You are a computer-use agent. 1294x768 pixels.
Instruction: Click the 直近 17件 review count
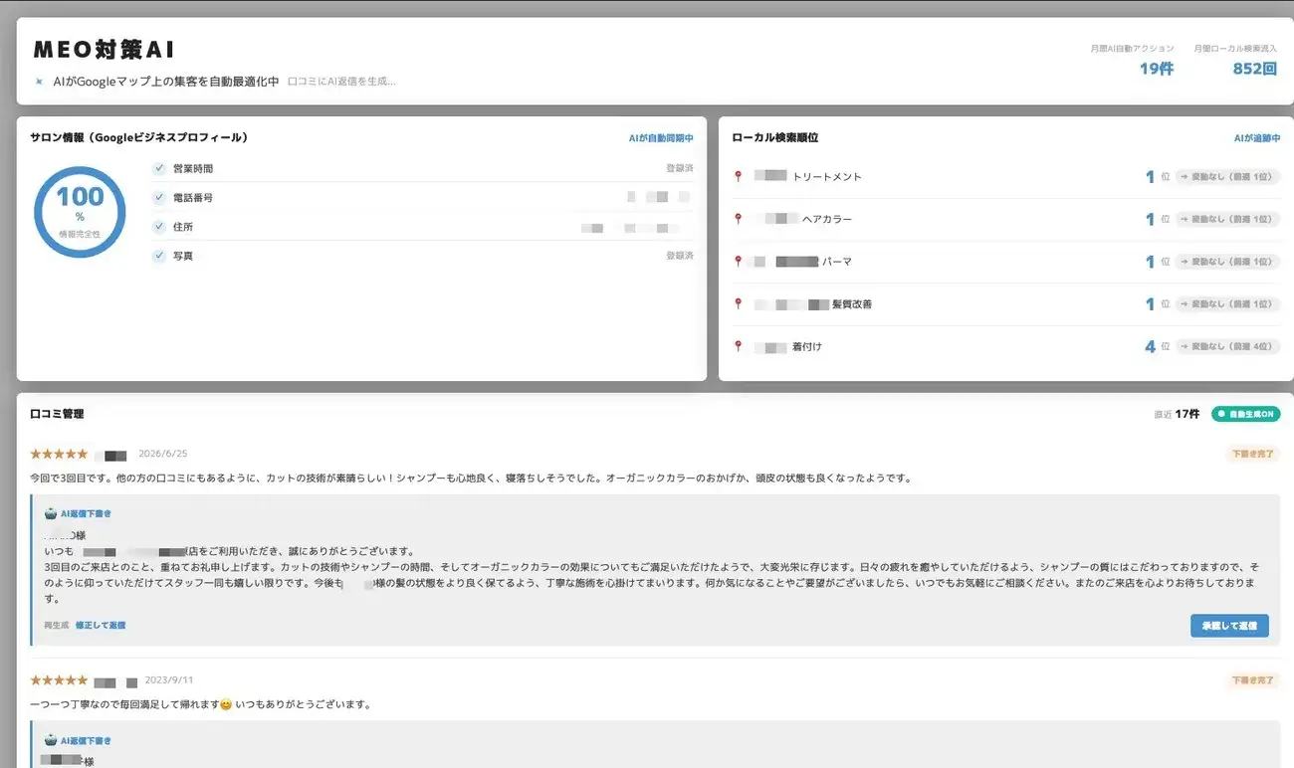(x=1177, y=414)
